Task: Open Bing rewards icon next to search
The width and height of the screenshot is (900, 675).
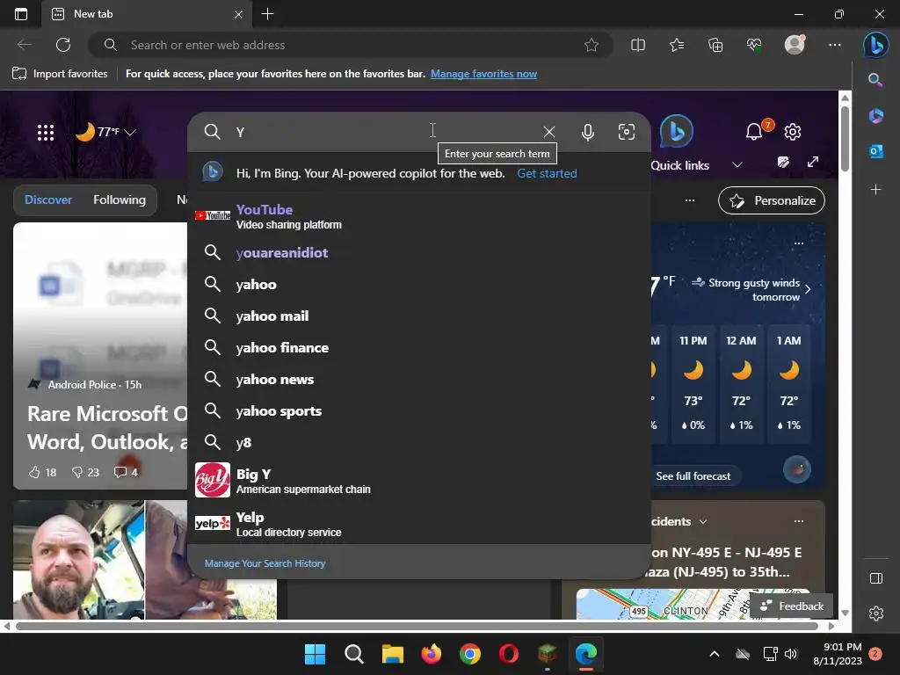Action: pyautogui.click(x=677, y=132)
